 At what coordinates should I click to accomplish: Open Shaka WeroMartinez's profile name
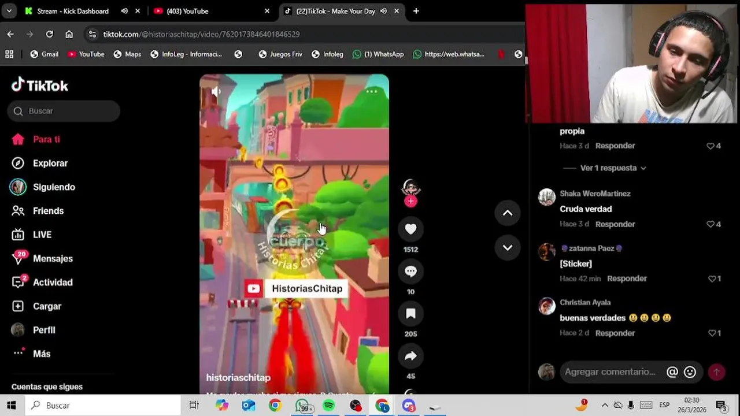tap(595, 194)
